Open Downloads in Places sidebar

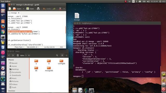point(15,75)
